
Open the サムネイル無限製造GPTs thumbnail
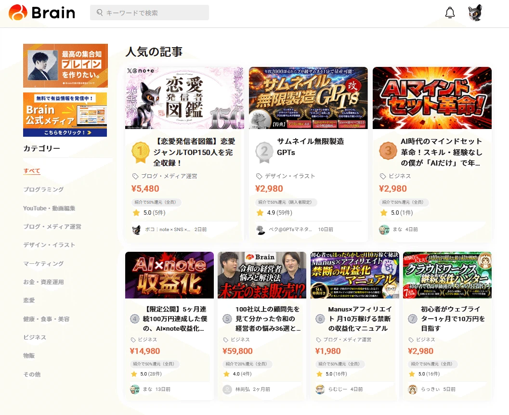coord(308,98)
